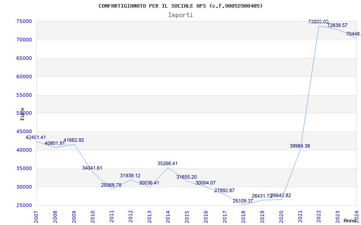Select data label 26642.82

pyautogui.click(x=281, y=196)
